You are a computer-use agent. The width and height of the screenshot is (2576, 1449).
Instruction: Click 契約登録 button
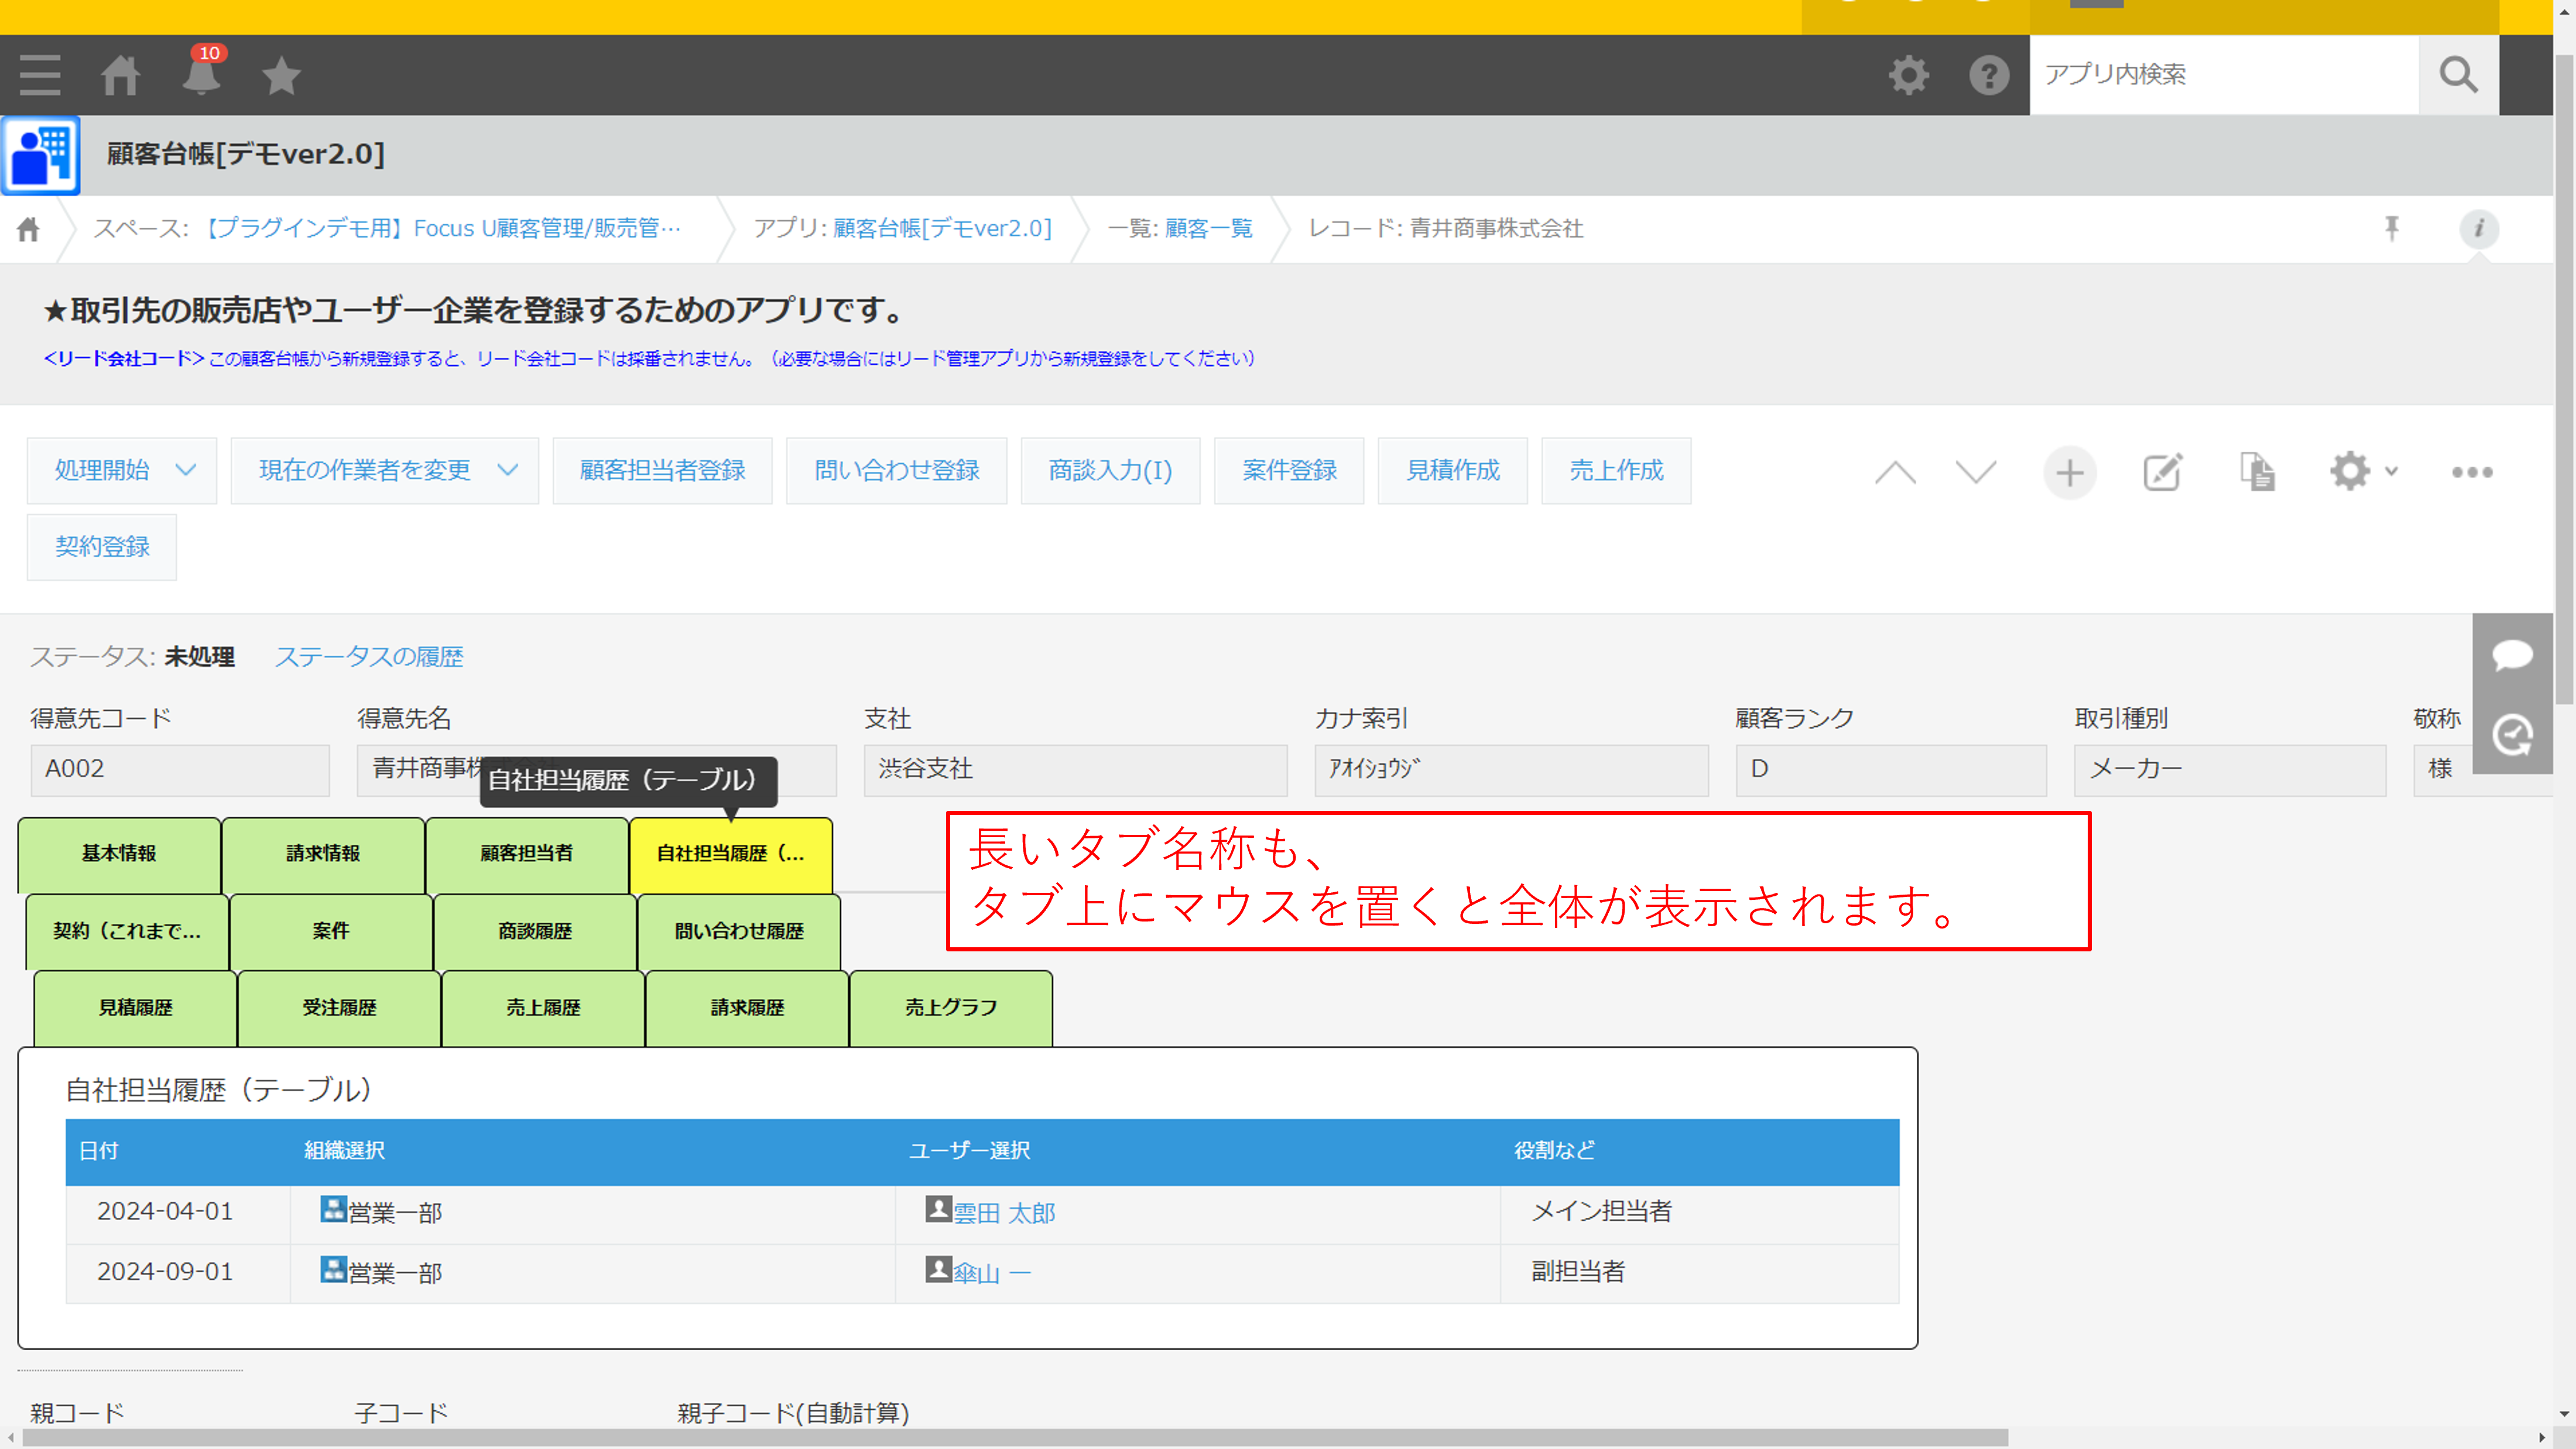pyautogui.click(x=102, y=547)
